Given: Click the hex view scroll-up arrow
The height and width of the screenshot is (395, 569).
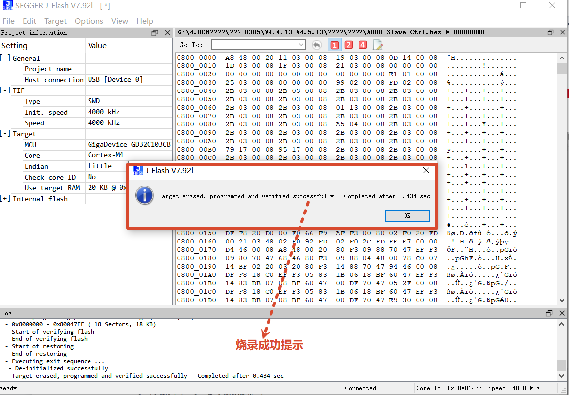Looking at the screenshot, I should click(x=562, y=58).
